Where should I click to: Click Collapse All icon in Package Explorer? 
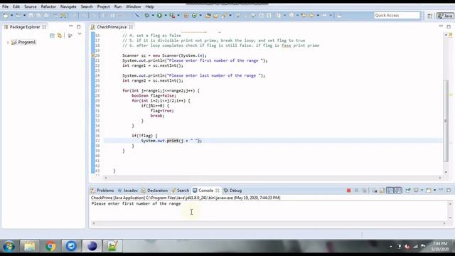click(52, 36)
